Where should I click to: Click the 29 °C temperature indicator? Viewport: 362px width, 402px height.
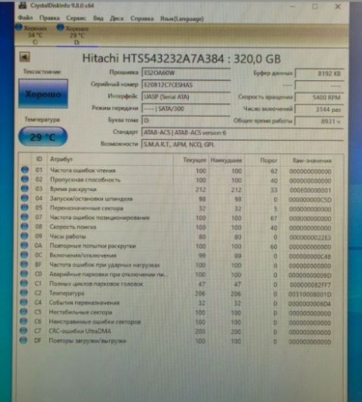43,137
